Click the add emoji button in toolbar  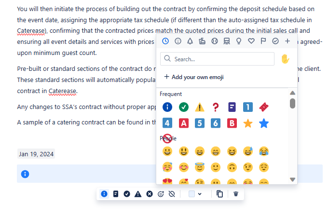(161, 194)
